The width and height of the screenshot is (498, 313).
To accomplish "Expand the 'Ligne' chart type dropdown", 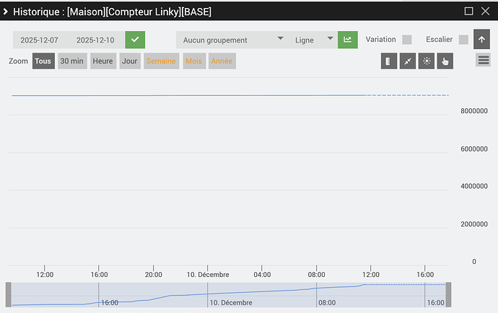I will coord(314,40).
